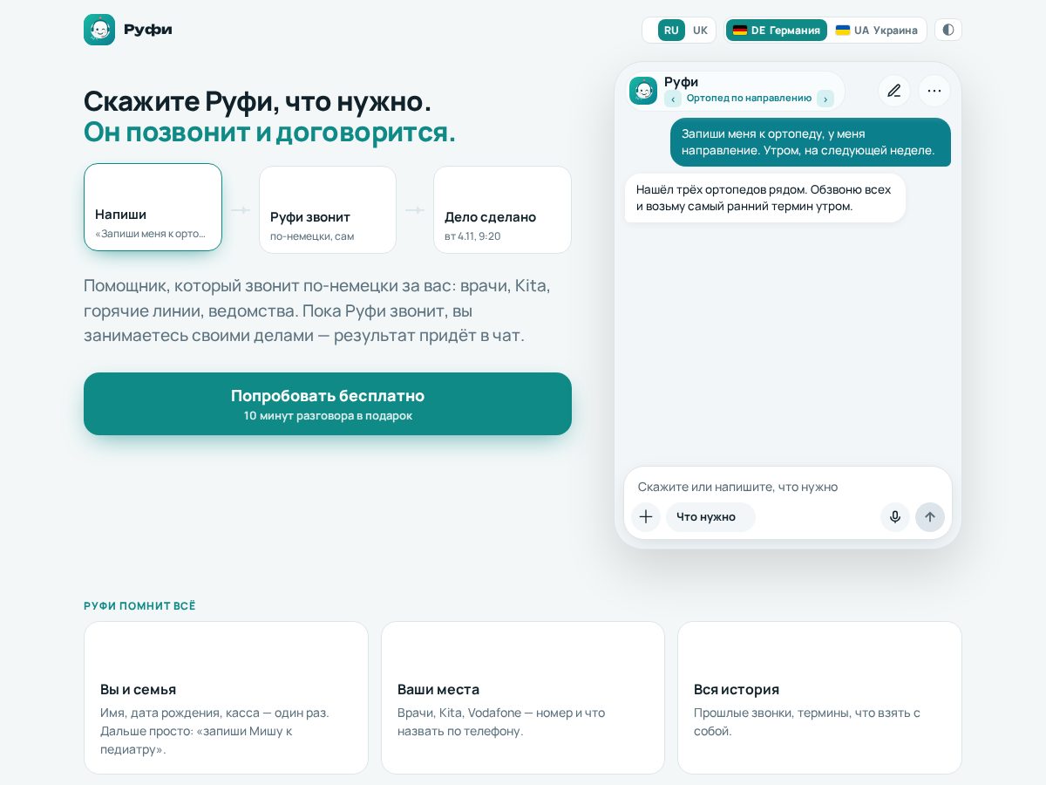
Task: Select the «Дело сделано» step card
Action: click(x=502, y=210)
